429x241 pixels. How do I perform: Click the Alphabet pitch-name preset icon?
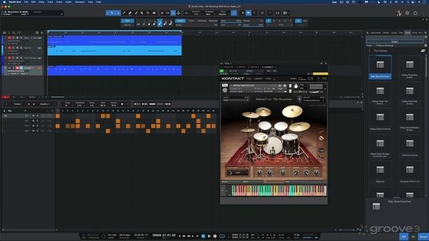(380, 169)
